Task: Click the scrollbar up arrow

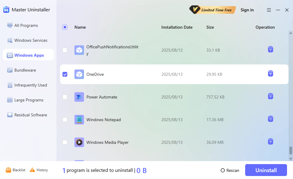Action: coord(290,33)
